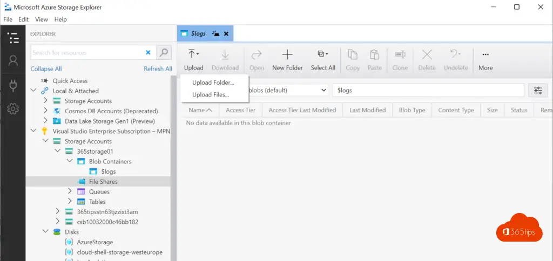Open the More toolbar menu
The height and width of the screenshot is (261, 553).
point(485,60)
